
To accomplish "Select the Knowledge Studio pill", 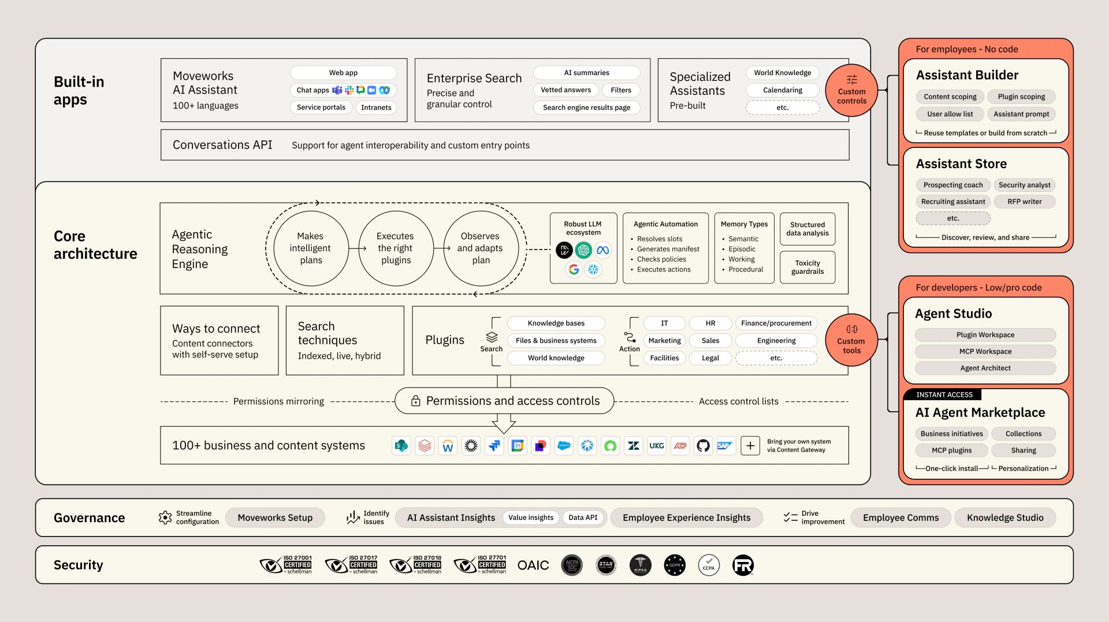I will click(x=1005, y=517).
